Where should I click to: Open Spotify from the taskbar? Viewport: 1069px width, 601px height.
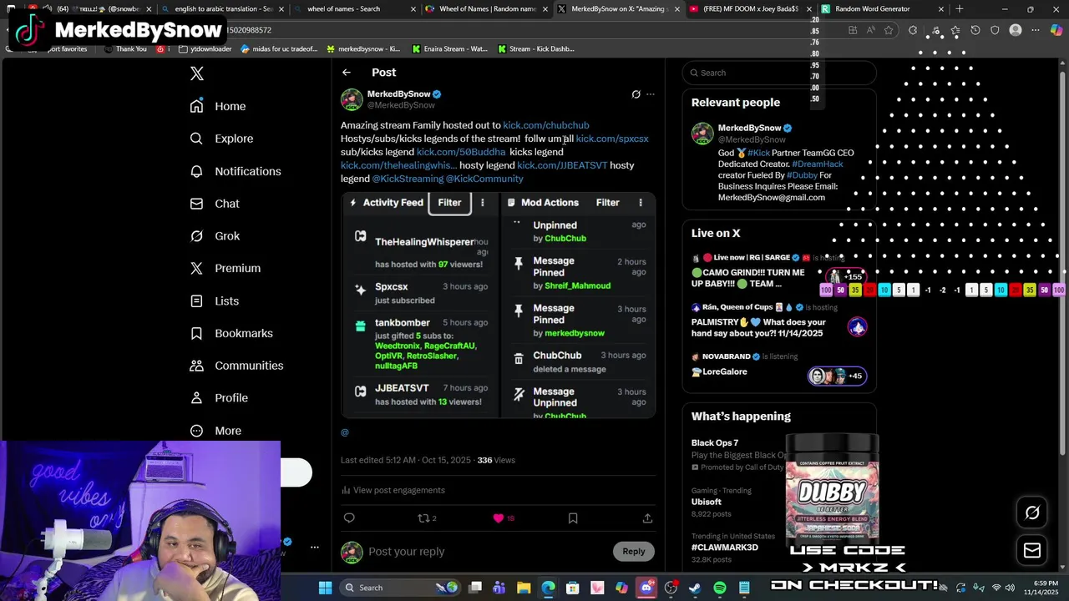click(x=720, y=588)
